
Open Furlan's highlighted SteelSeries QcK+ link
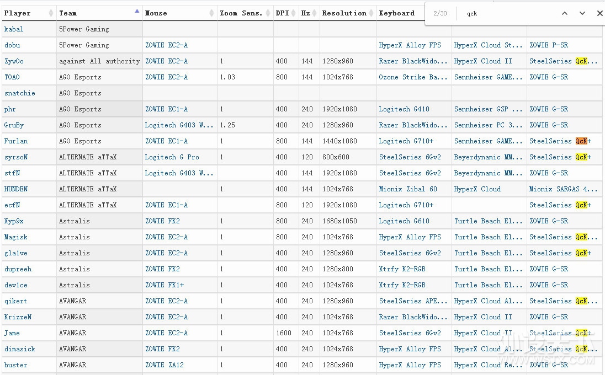click(560, 141)
